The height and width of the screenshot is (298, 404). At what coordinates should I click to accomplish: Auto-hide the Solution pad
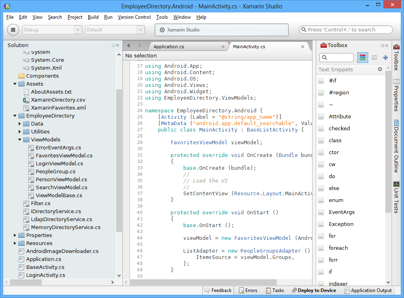tap(113, 45)
